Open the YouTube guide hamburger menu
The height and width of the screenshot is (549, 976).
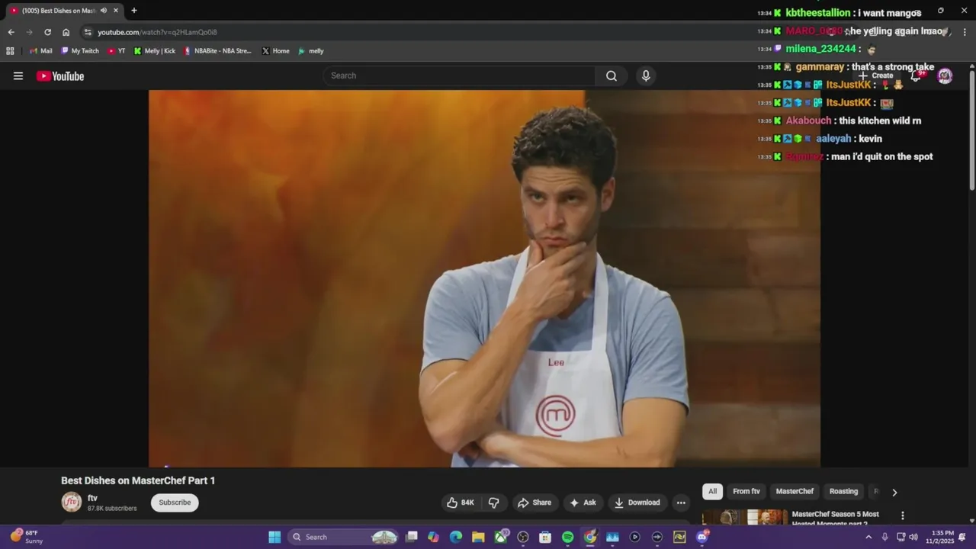click(x=18, y=75)
